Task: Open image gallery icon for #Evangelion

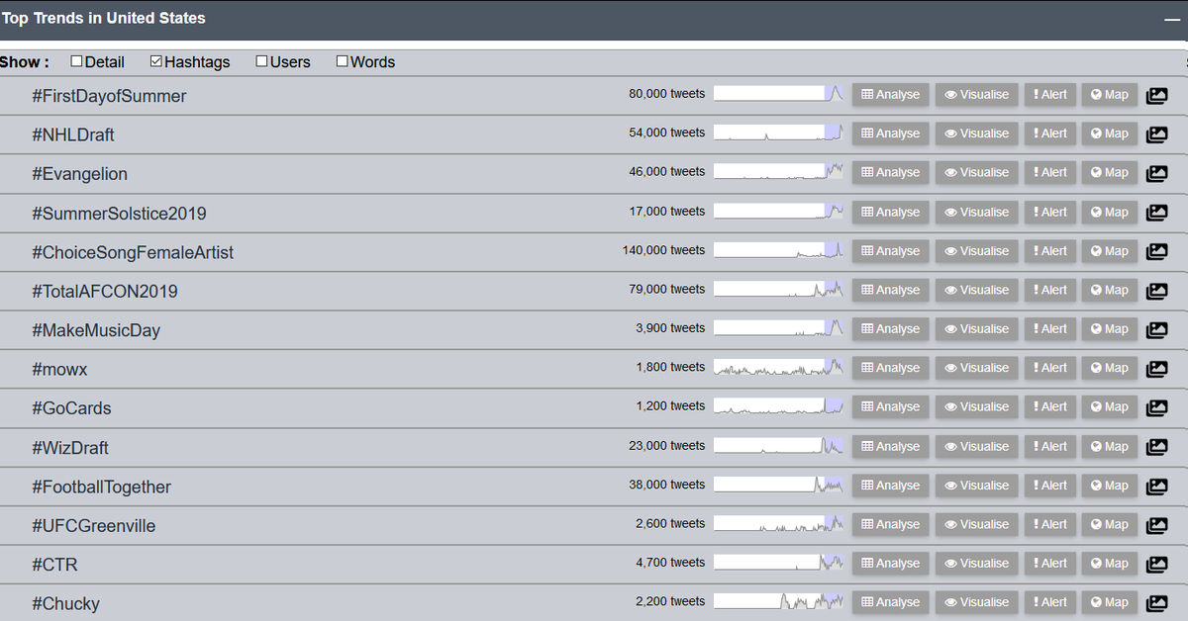Action: (1156, 174)
